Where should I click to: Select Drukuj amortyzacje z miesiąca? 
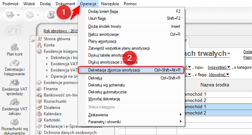[x=131, y=62]
